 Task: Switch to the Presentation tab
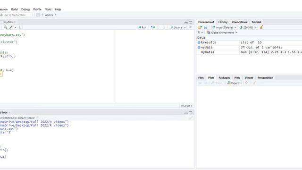click(265, 77)
